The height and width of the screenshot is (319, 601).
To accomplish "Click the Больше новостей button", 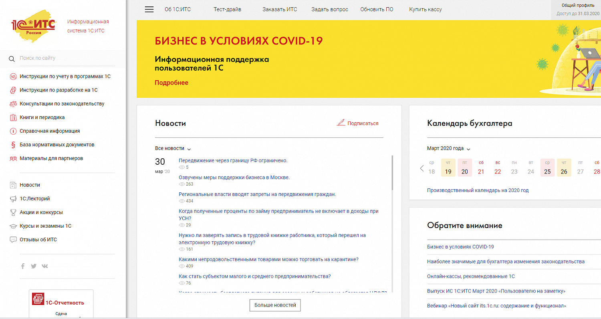I will [x=275, y=305].
